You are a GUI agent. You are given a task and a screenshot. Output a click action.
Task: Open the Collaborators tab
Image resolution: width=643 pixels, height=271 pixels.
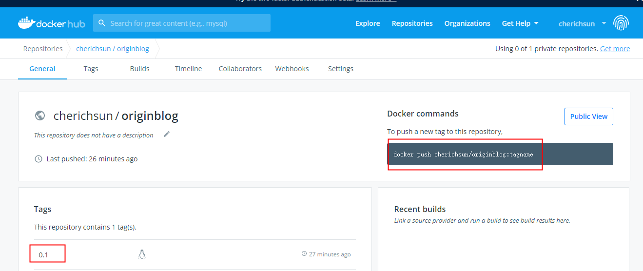(240, 69)
